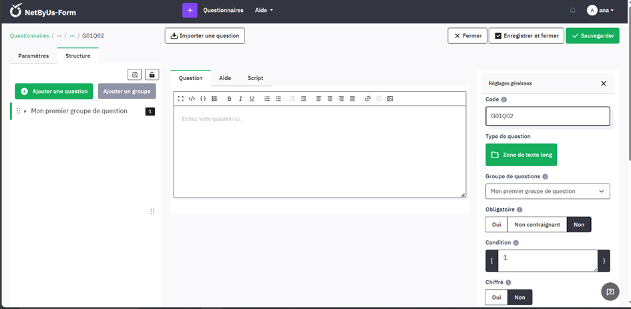631x309 pixels.
Task: Click the Sauvegarder button
Action: click(592, 36)
